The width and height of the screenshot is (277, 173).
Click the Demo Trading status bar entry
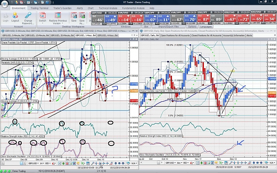(x=19, y=171)
